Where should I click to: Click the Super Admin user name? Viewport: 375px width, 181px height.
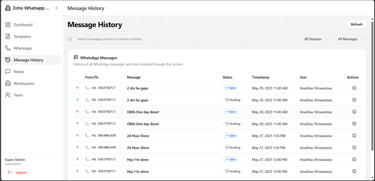[x=15, y=159]
